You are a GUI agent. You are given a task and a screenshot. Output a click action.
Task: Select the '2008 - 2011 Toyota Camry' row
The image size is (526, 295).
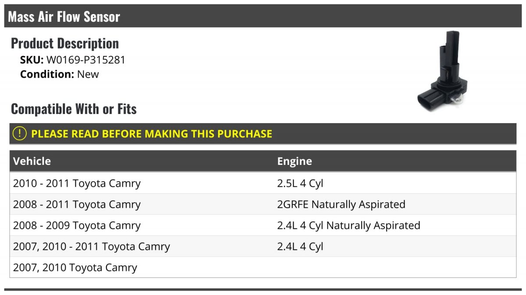pyautogui.click(x=77, y=204)
